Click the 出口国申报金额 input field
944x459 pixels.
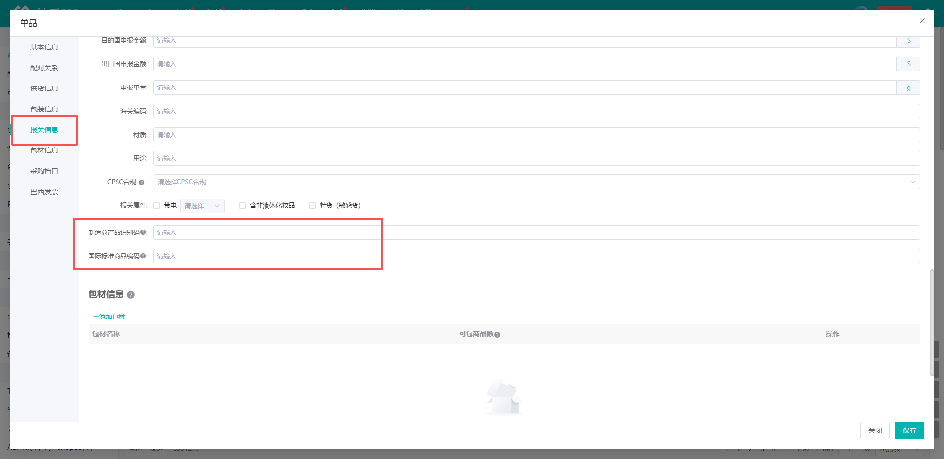click(525, 64)
